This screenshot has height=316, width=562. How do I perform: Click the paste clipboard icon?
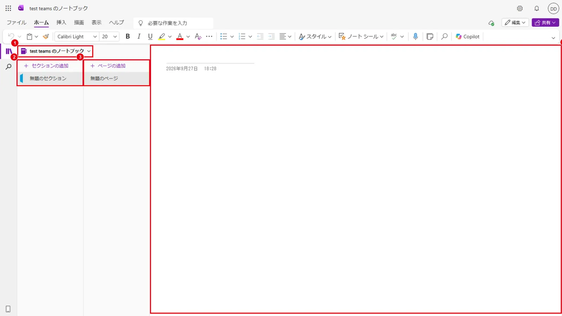coord(30,36)
